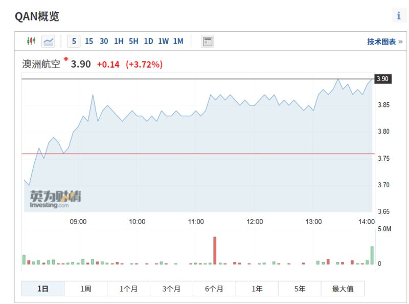Choose the 30 minute interval
Viewport: 409px width, 304px height.
(104, 41)
